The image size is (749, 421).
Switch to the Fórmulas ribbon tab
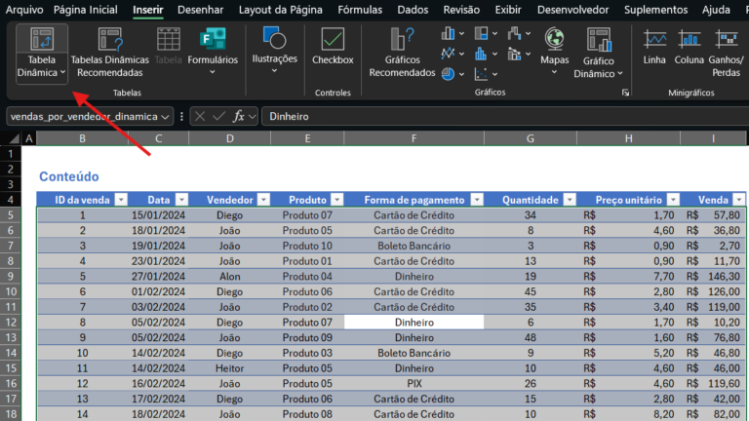[x=360, y=10]
